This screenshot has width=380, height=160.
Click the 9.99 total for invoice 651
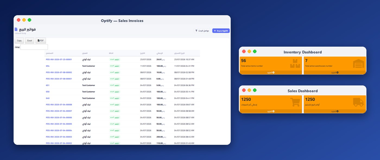coord(159,85)
